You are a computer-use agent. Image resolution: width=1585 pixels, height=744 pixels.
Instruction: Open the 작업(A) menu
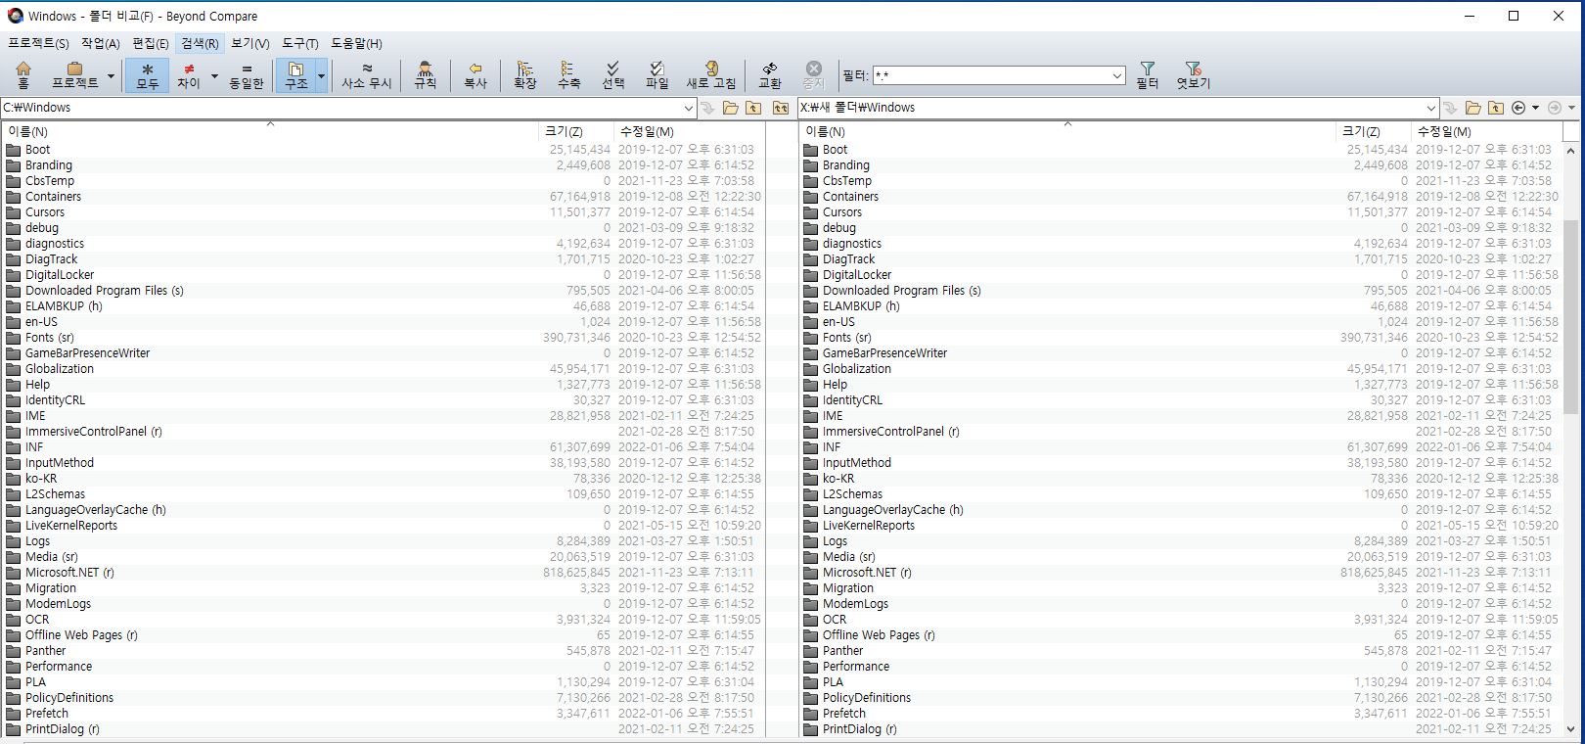click(x=101, y=43)
